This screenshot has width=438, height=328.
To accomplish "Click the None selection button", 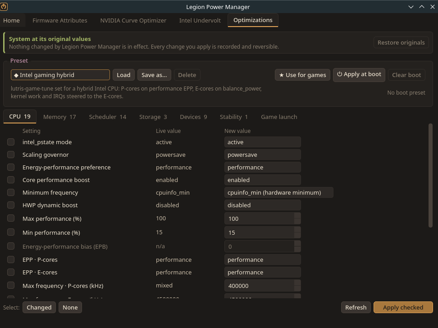I will pyautogui.click(x=70, y=307).
